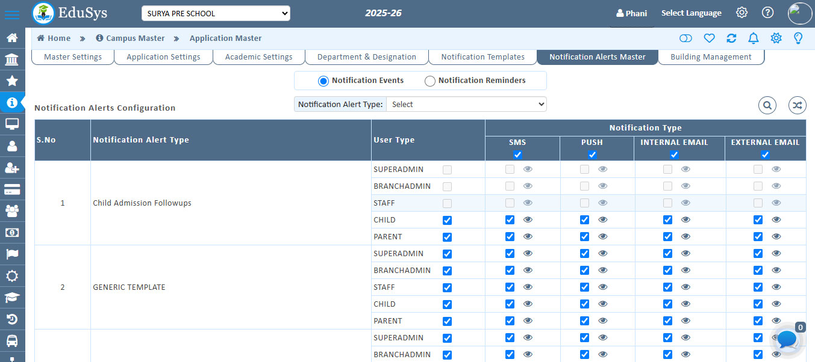The height and width of the screenshot is (362, 815).
Task: Open the lightbulb tips icon
Action: (x=798, y=38)
